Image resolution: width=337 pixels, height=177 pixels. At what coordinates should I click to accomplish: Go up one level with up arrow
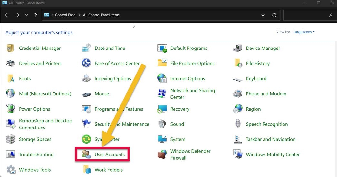35,15
